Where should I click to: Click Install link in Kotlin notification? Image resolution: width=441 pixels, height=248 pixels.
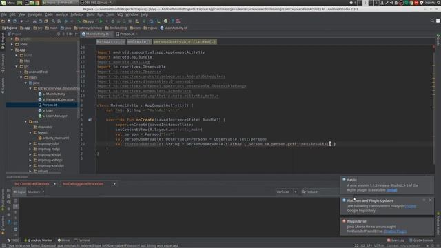pyautogui.click(x=392, y=190)
